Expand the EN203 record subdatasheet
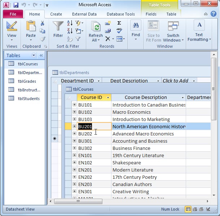Image resolution: width=220 pixels, height=216 pixels. pyautogui.click(x=75, y=184)
